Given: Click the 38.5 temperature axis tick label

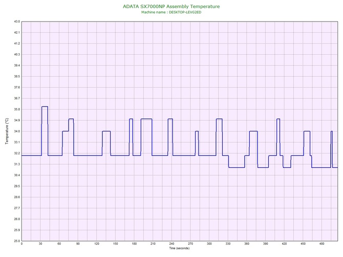Looking at the screenshot, I should click(x=17, y=77).
